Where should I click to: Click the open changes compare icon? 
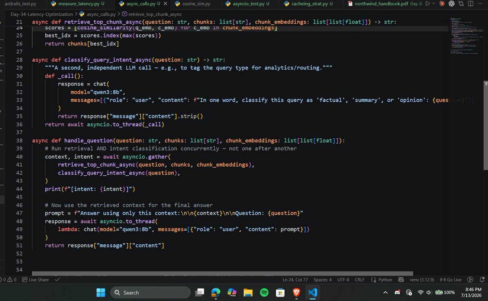461,4
